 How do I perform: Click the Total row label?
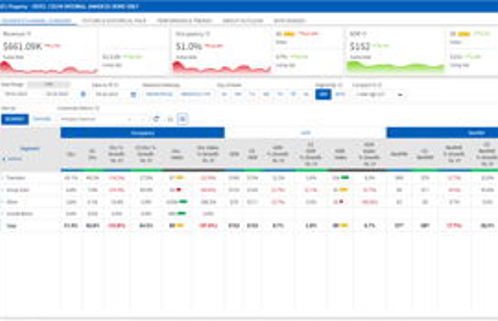[12, 226]
